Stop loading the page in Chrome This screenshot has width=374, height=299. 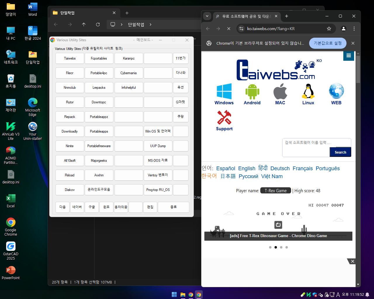229,29
